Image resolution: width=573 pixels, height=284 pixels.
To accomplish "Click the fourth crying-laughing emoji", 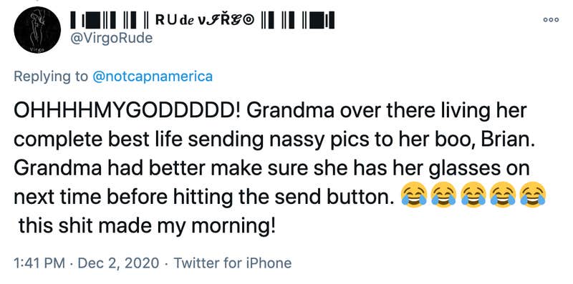I will click(x=504, y=195).
